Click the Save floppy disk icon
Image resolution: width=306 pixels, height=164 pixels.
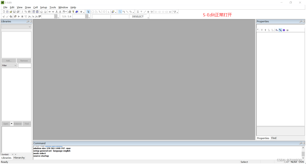(x=14, y=12)
